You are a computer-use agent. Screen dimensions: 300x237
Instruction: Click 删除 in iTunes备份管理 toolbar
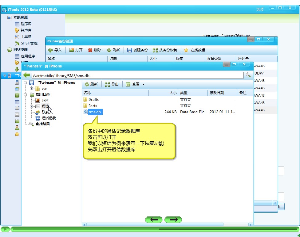tap(94, 50)
